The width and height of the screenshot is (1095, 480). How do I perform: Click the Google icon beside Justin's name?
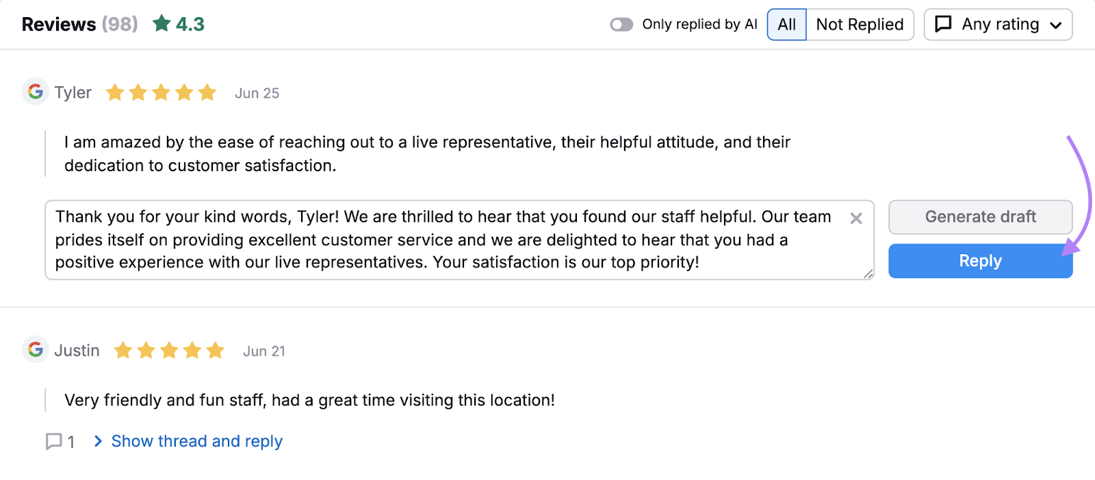[x=35, y=350]
